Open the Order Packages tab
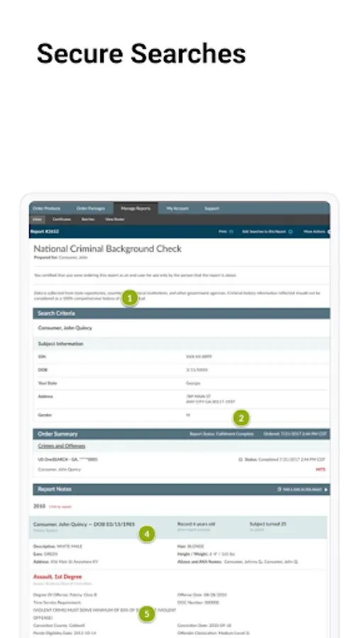The height and width of the screenshot is (638, 359). 91,208
